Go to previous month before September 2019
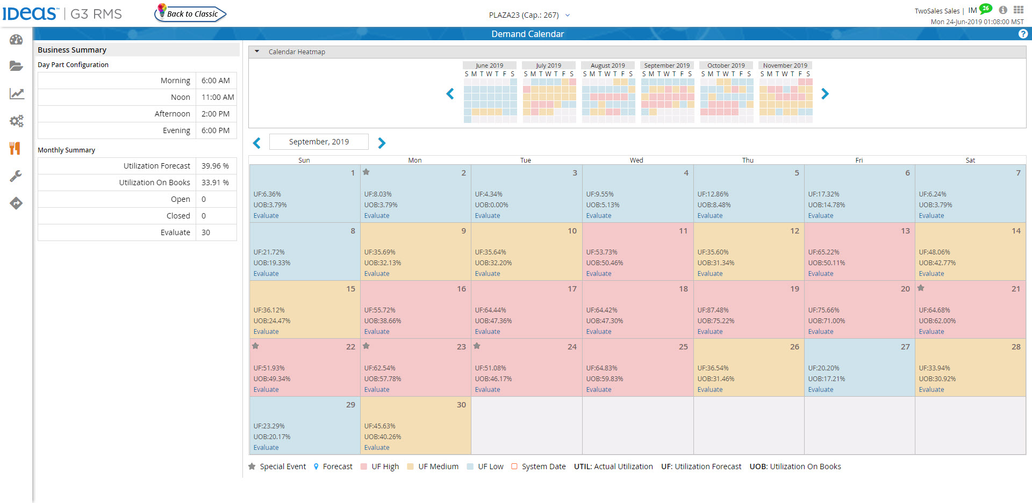1032x503 pixels. point(257,143)
